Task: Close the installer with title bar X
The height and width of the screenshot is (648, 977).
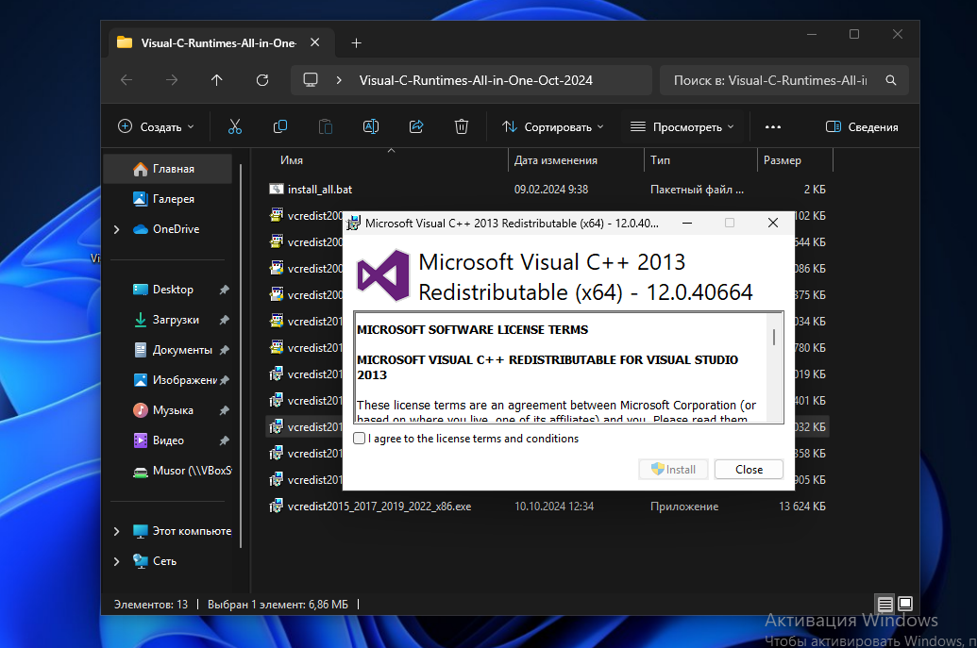Action: click(x=772, y=223)
